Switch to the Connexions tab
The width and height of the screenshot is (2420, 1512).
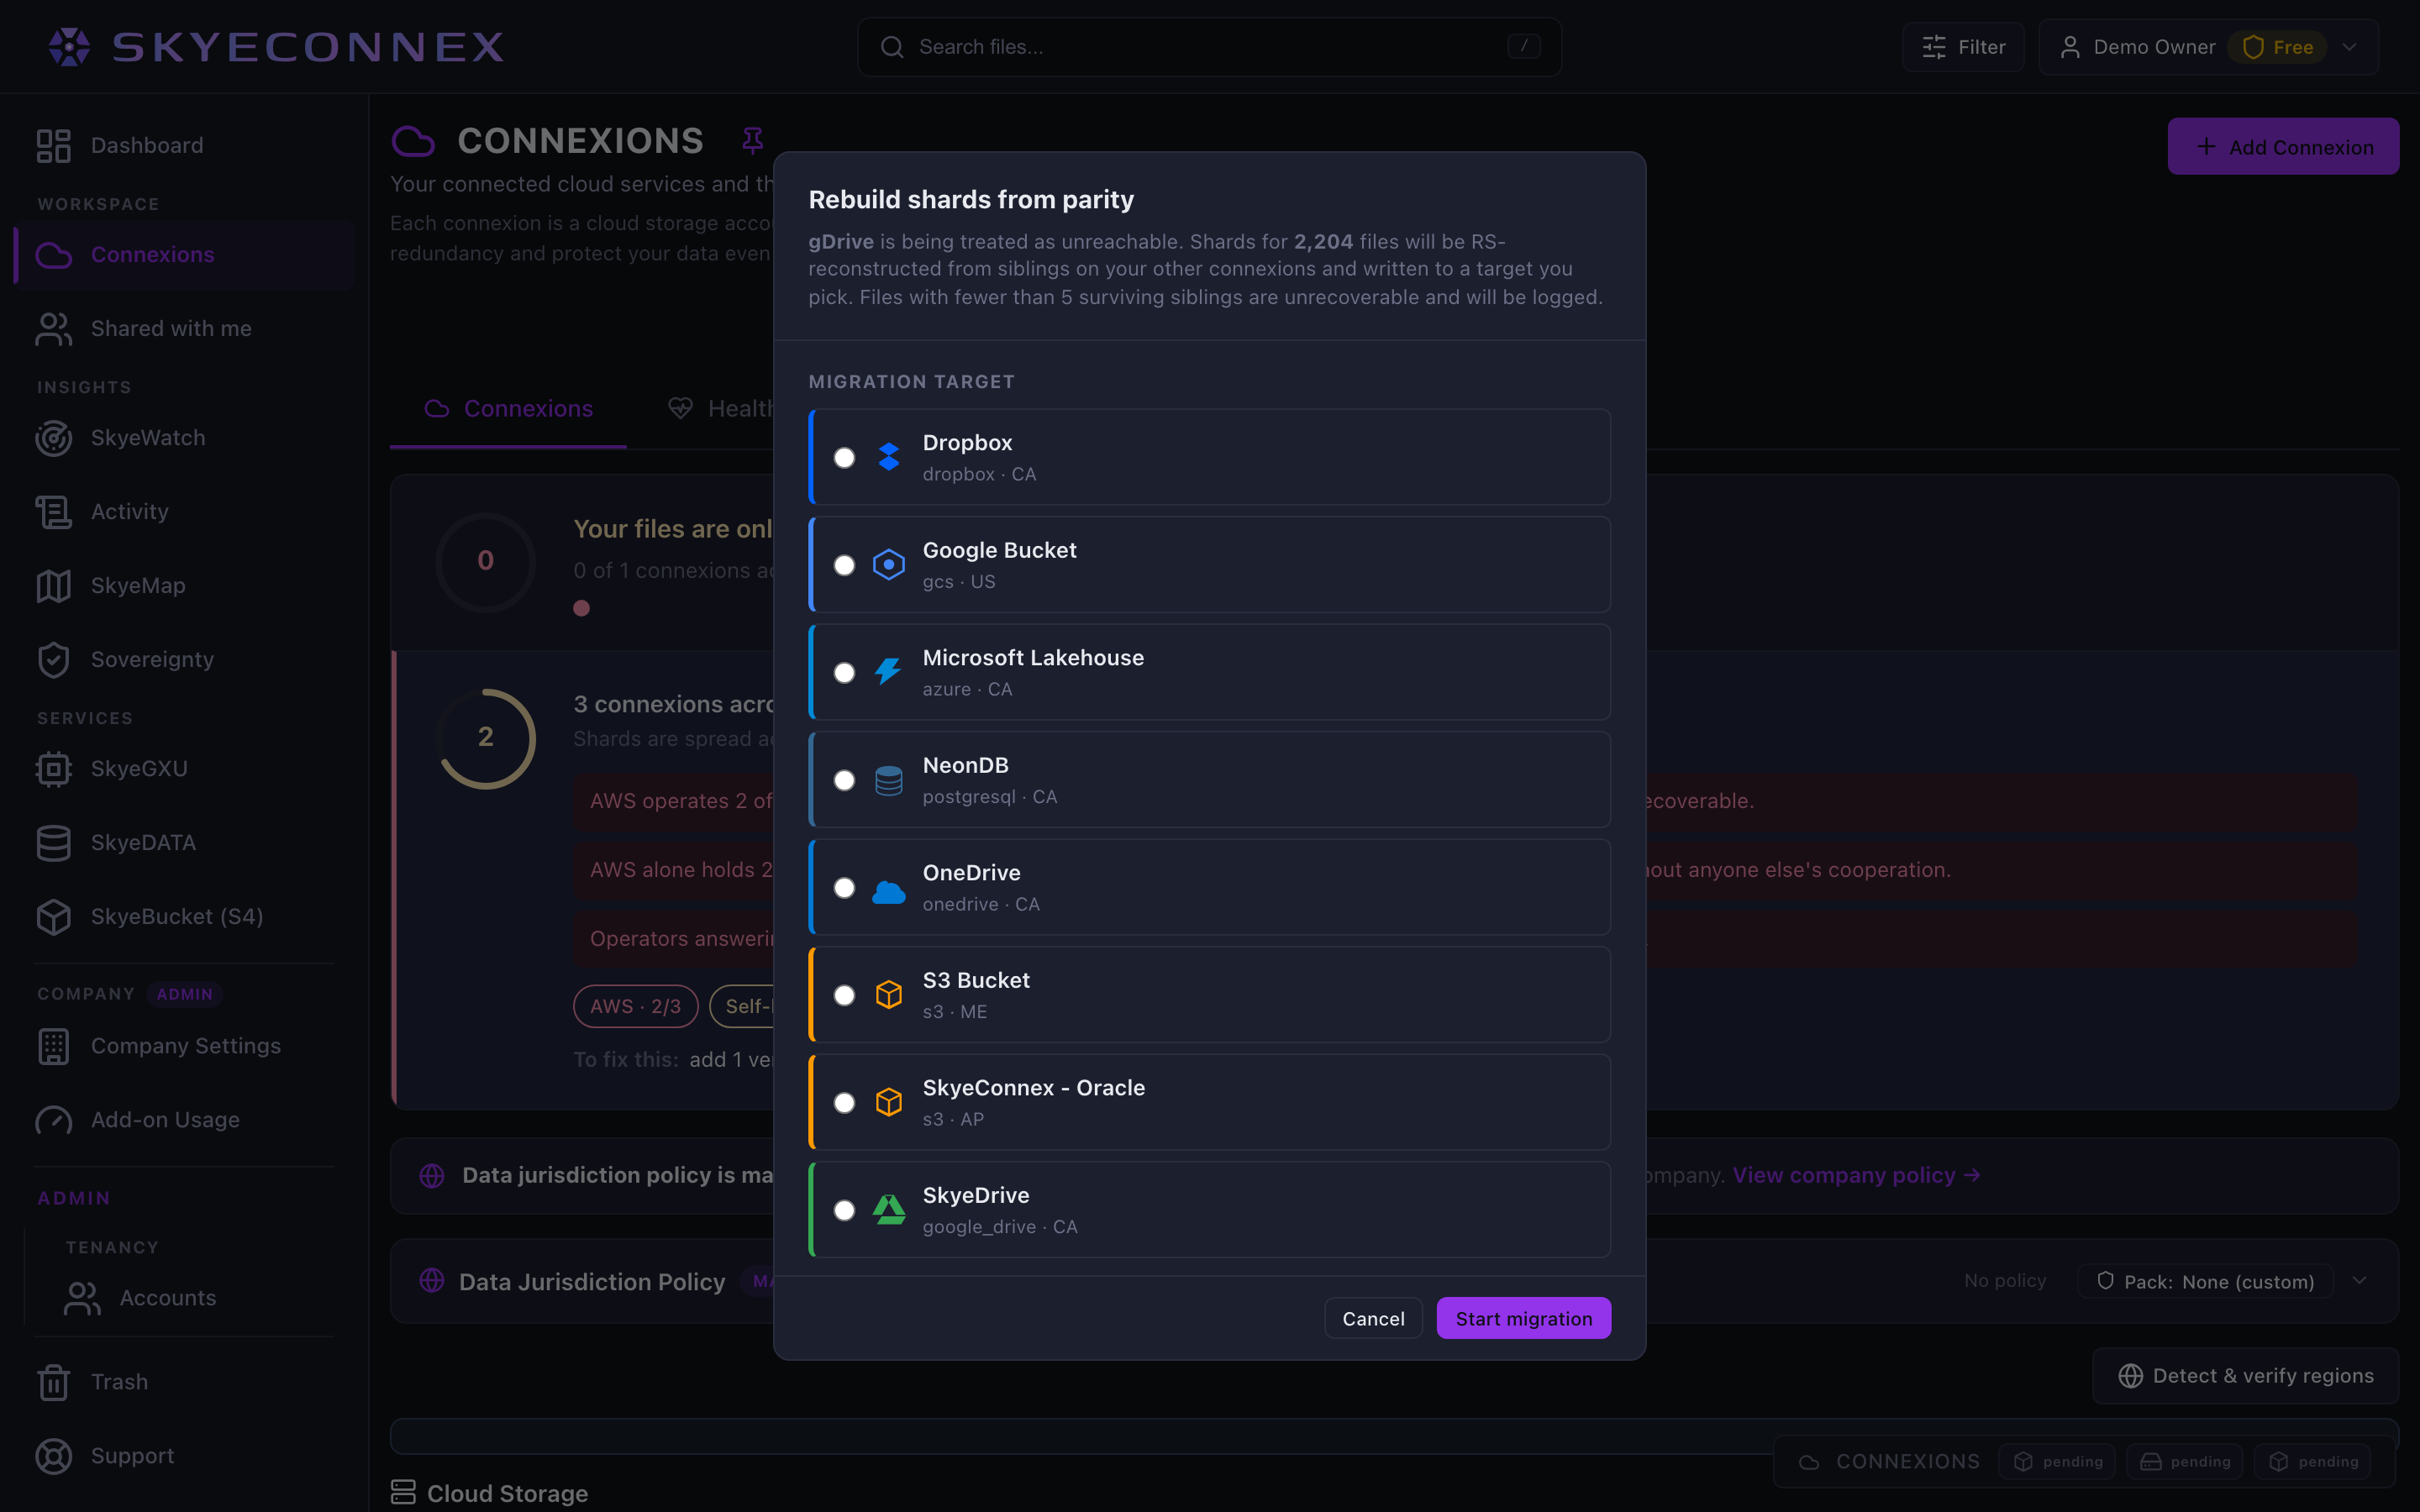tap(508, 408)
